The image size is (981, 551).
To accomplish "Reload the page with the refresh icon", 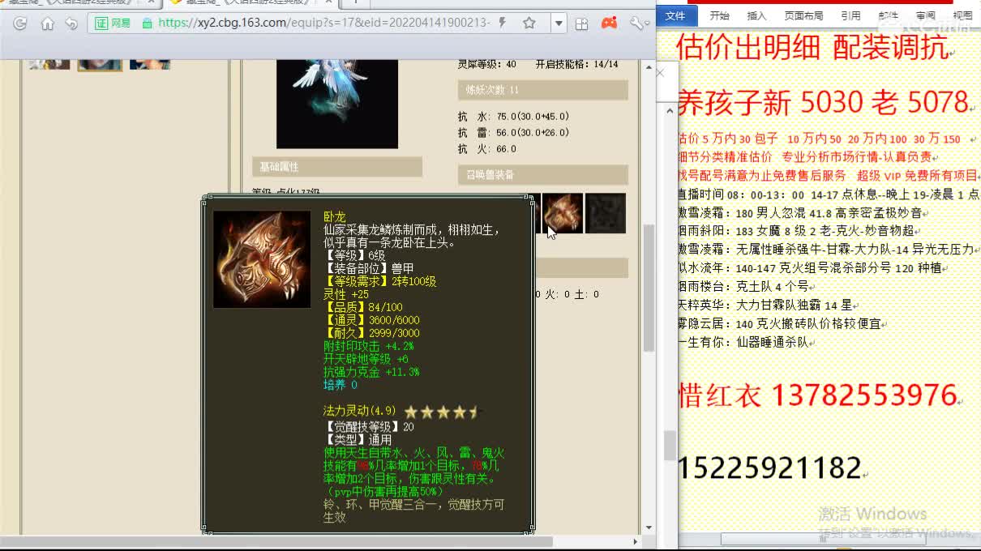I will (20, 23).
